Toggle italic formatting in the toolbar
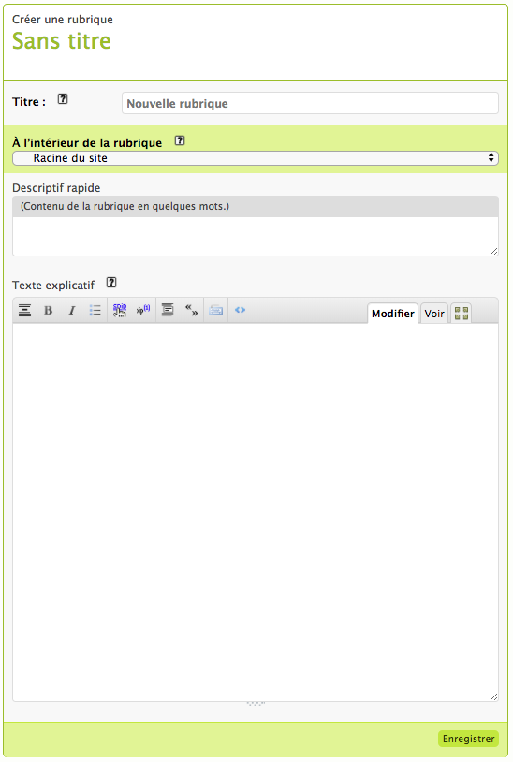This screenshot has width=513, height=762. pos(72,310)
